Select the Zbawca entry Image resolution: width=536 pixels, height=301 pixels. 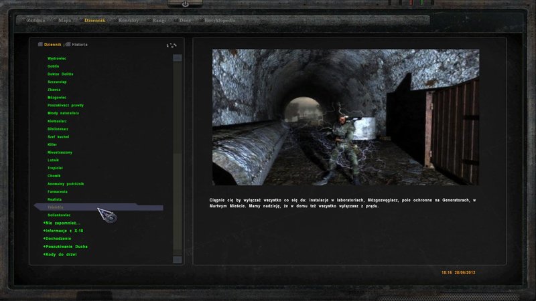point(54,90)
